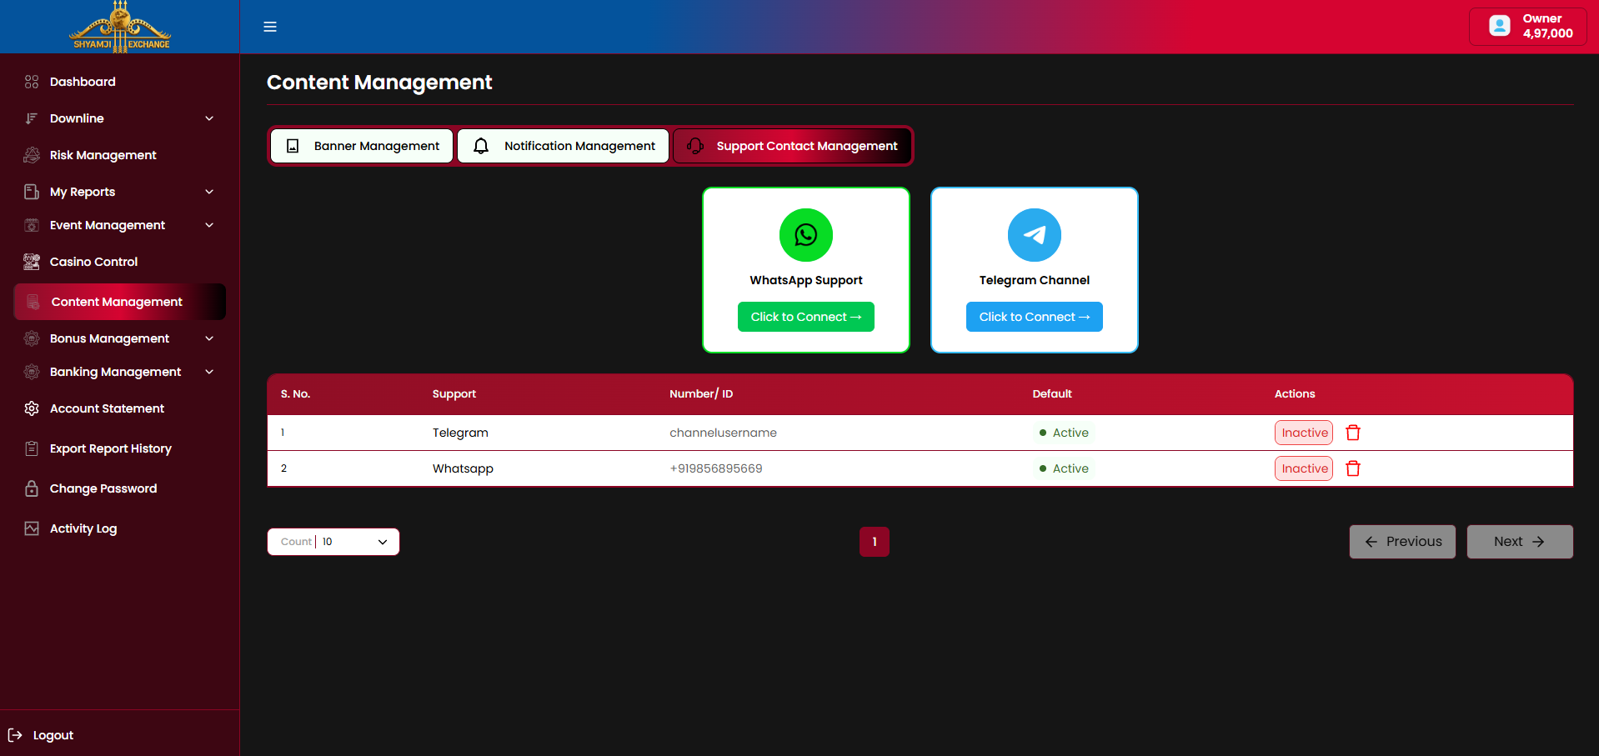Expand the Bonus Management submenu chevron

(x=209, y=338)
